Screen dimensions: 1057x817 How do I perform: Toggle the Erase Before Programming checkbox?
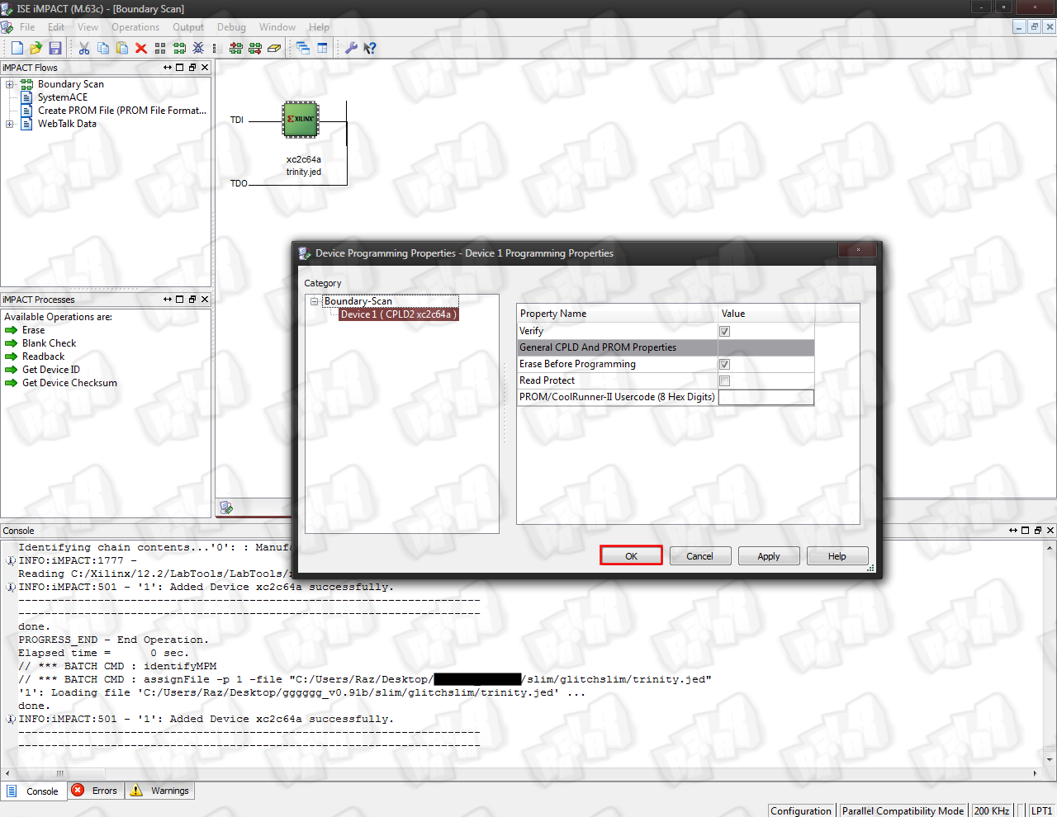click(x=724, y=364)
